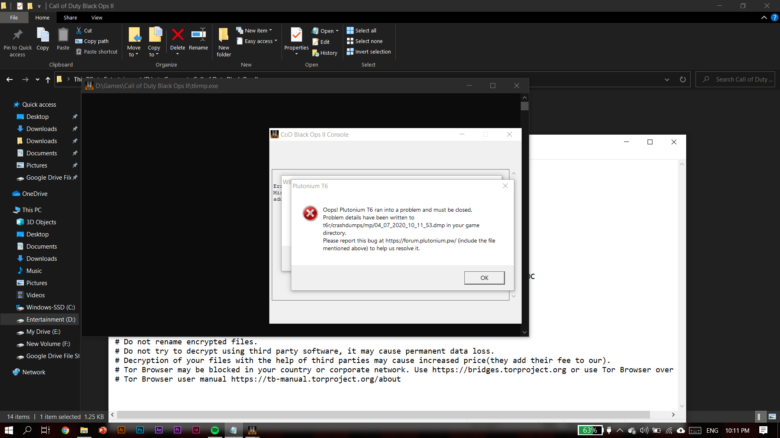Switch to the Share ribbon tab
Image resolution: width=780 pixels, height=438 pixels.
[70, 17]
